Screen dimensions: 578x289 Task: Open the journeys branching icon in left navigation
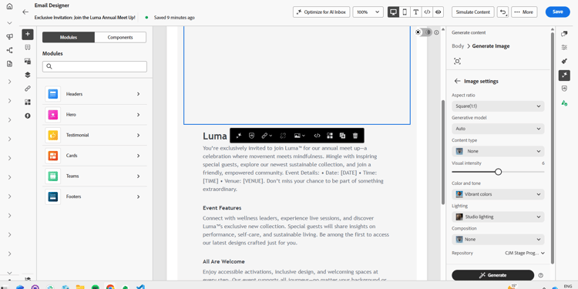coord(9,50)
